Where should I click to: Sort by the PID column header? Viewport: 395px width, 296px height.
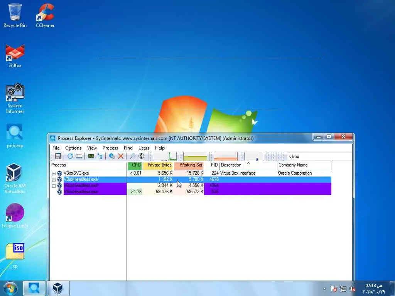pyautogui.click(x=212, y=165)
